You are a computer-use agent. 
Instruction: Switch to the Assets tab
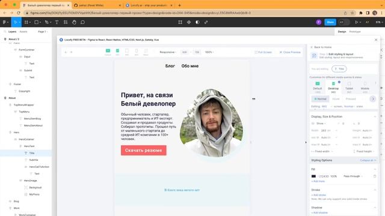click(23, 32)
